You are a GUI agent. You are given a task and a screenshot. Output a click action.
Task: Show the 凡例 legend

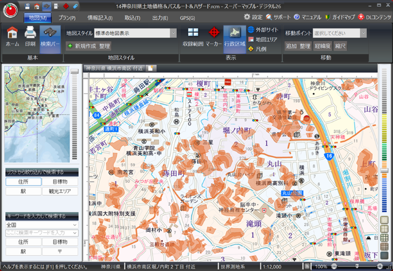coord(257,49)
